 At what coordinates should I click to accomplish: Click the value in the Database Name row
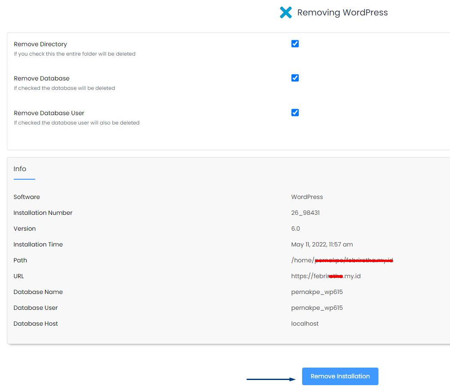click(x=317, y=292)
